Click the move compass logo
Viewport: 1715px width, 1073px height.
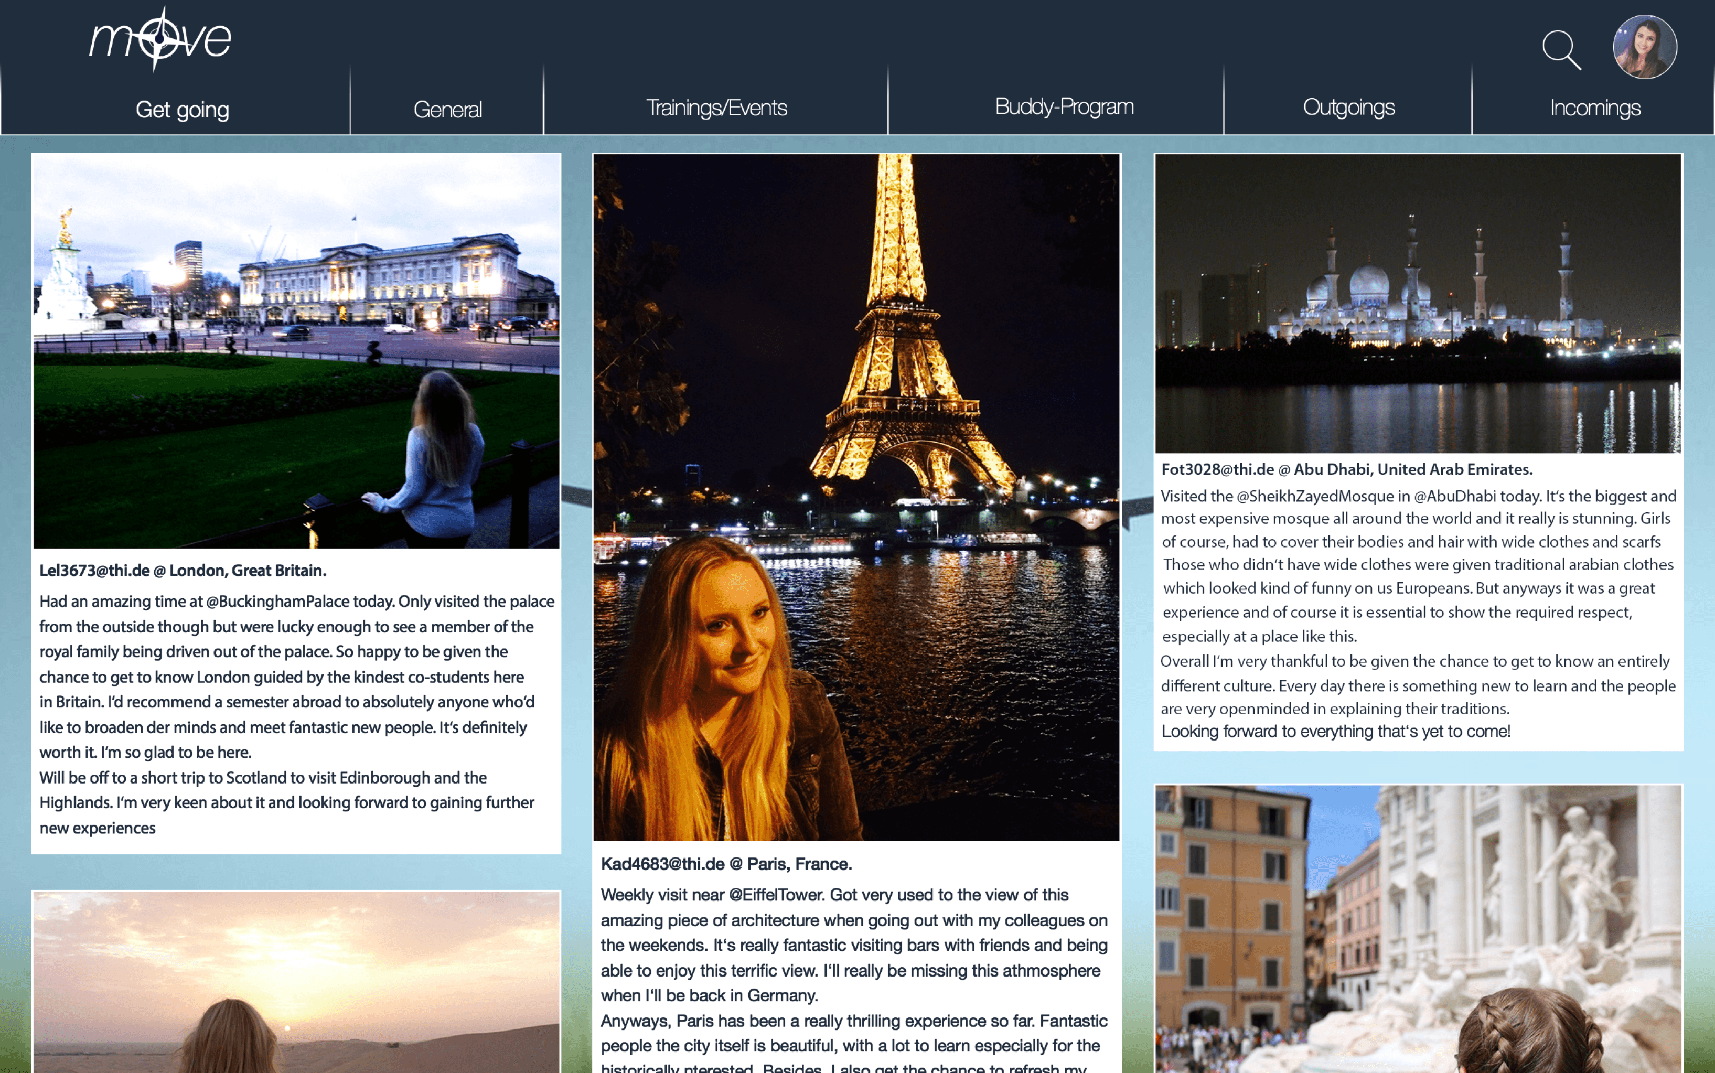point(160,39)
